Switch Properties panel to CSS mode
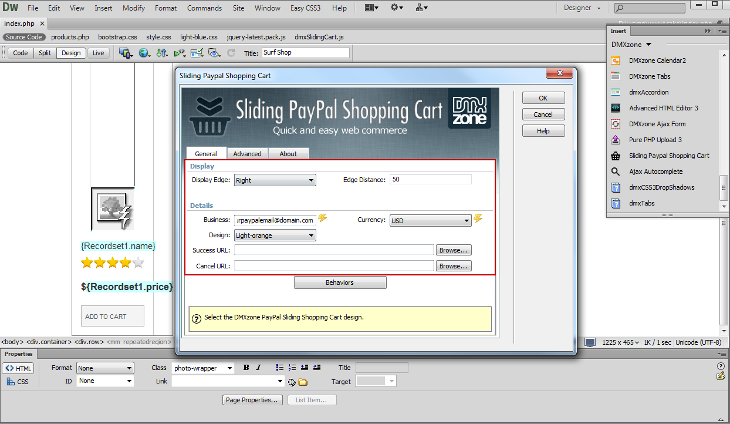Viewport: 730px width, 424px height. [18, 382]
